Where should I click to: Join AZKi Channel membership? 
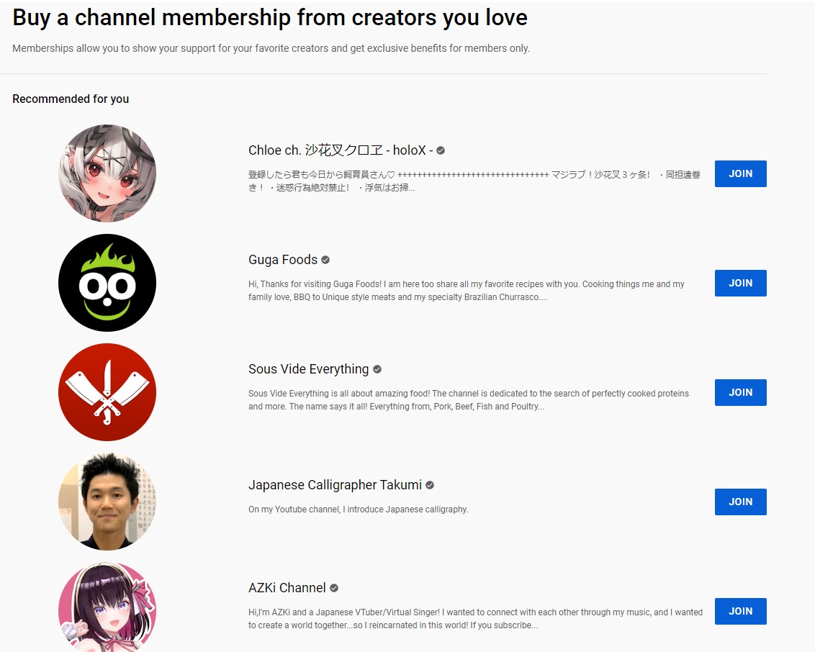click(740, 611)
